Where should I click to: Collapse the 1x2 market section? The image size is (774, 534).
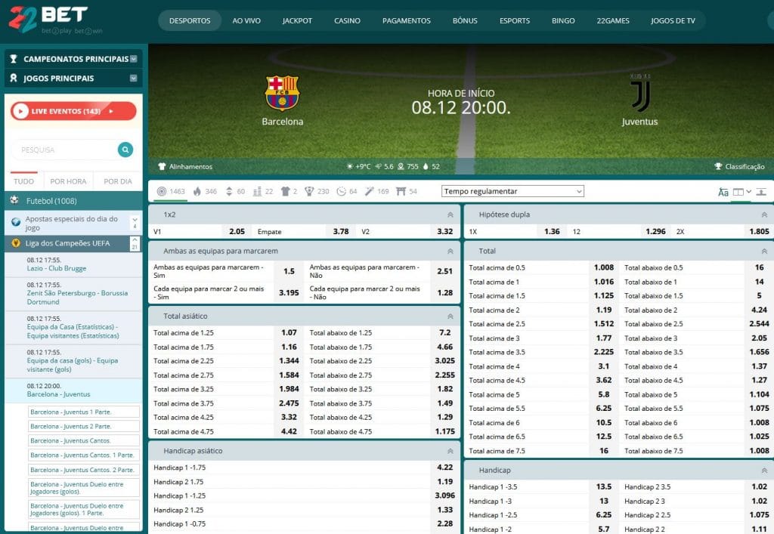(x=450, y=215)
